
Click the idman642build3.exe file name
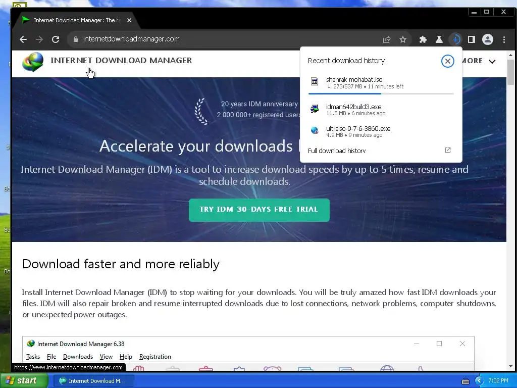coord(353,107)
